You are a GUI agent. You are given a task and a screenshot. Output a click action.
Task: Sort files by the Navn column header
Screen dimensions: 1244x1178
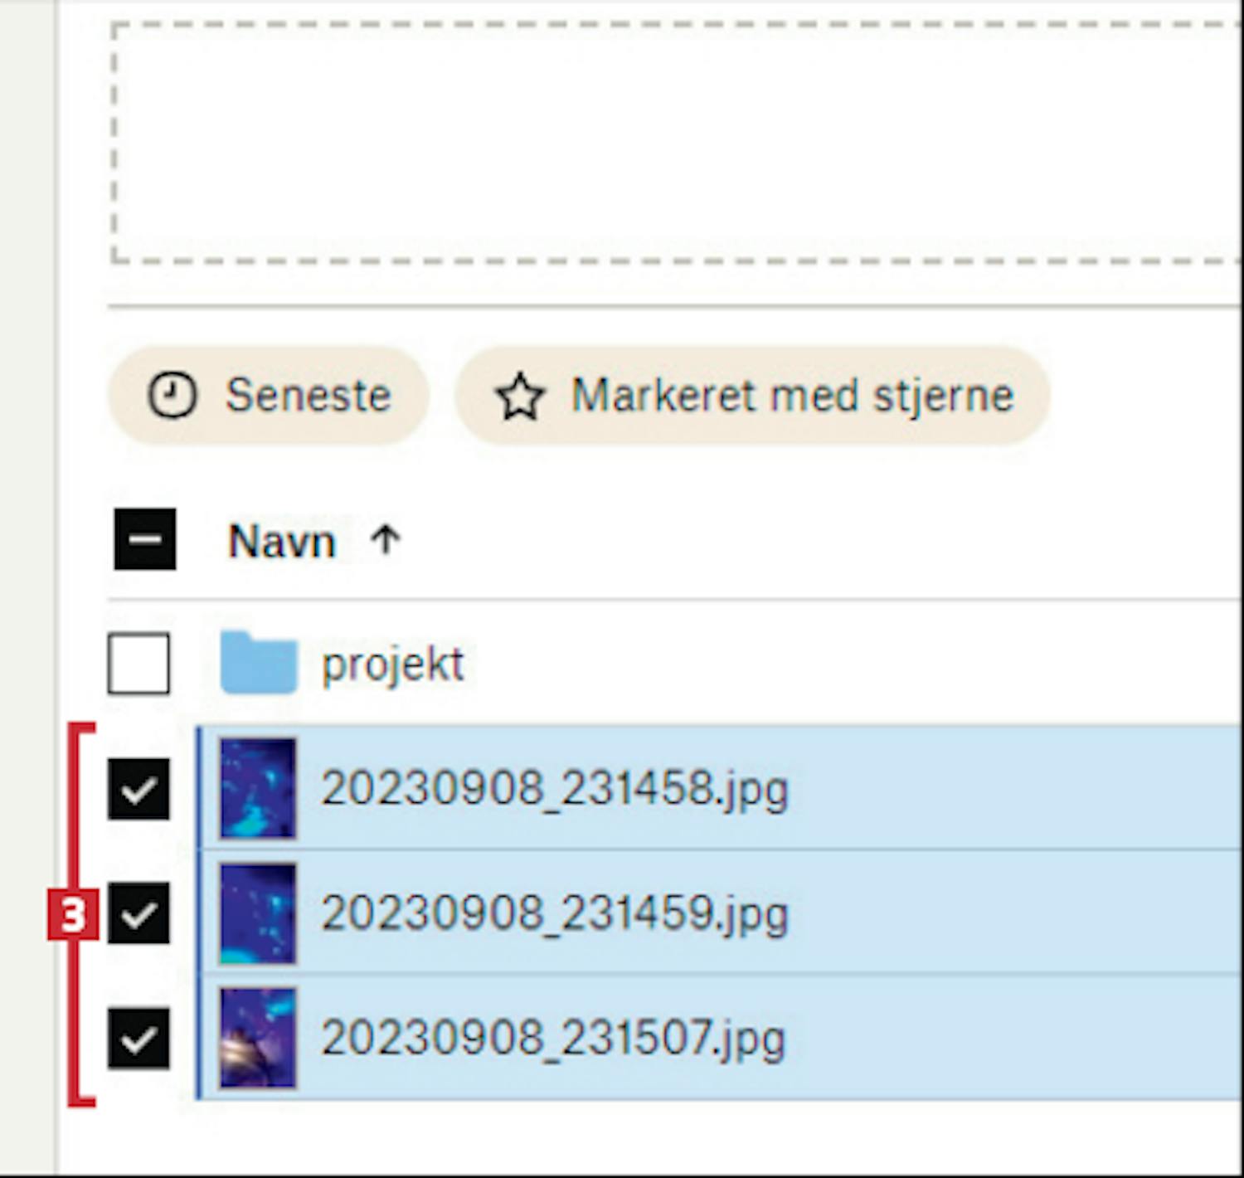282,542
